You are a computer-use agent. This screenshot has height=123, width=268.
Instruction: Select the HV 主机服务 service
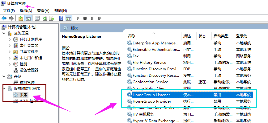143,114
